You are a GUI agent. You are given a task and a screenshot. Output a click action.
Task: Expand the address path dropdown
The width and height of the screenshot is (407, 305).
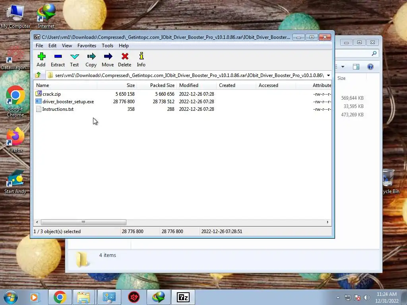coord(328,75)
